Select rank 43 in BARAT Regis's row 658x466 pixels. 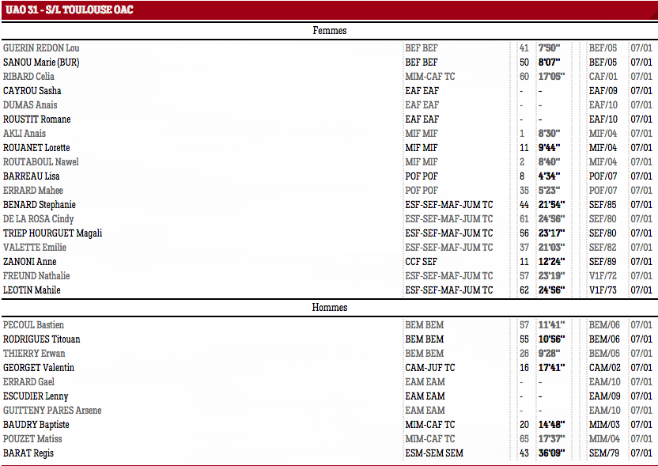point(524,454)
